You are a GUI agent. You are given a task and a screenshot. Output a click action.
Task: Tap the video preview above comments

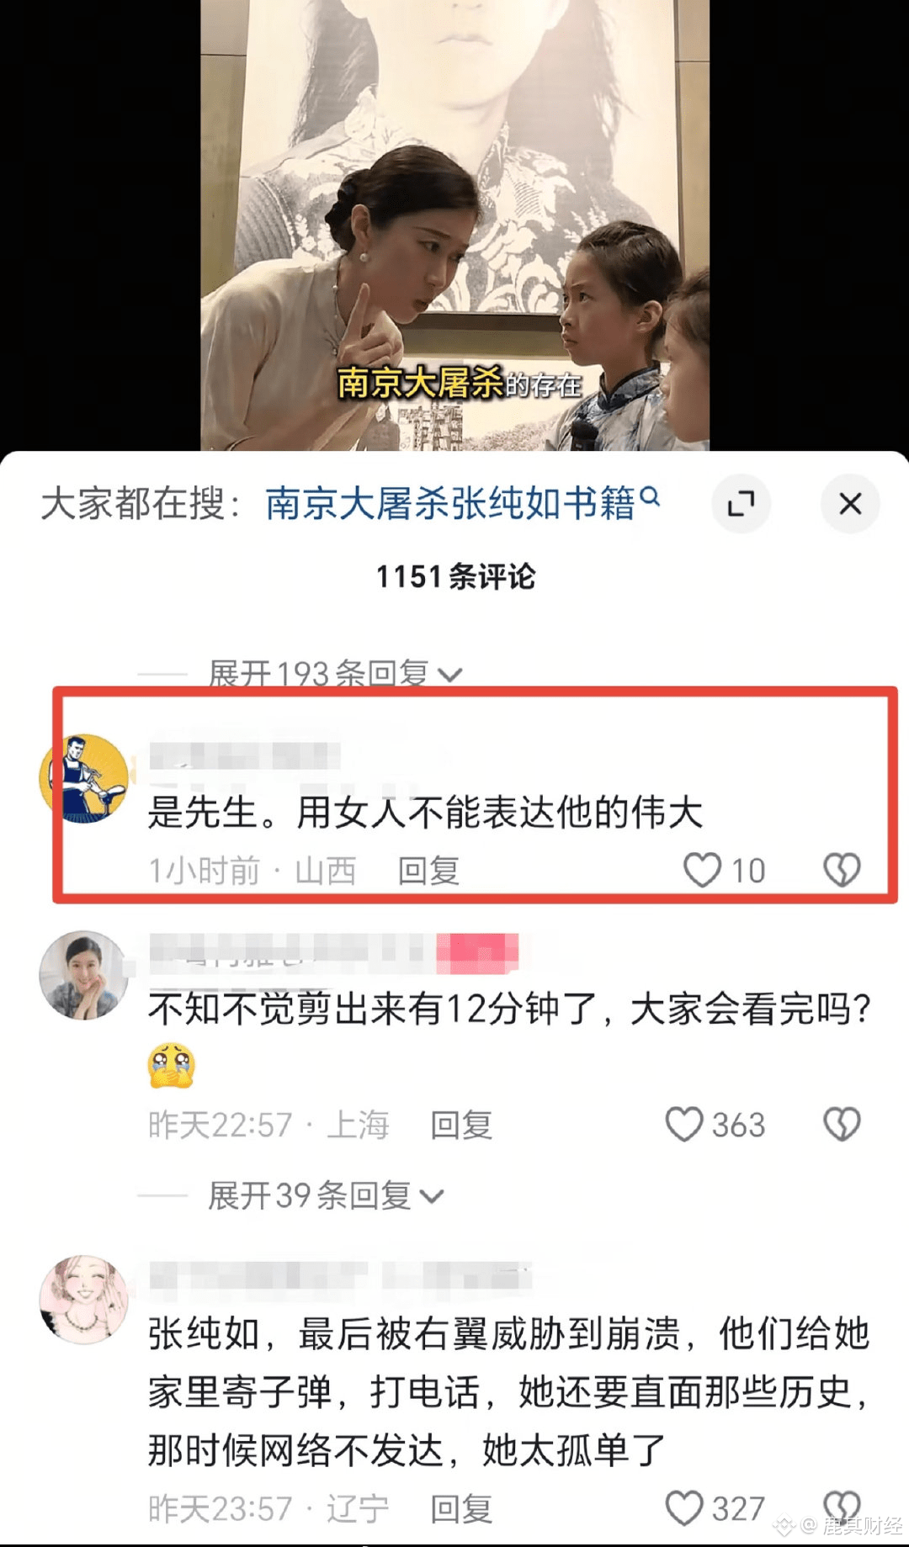coord(454,225)
